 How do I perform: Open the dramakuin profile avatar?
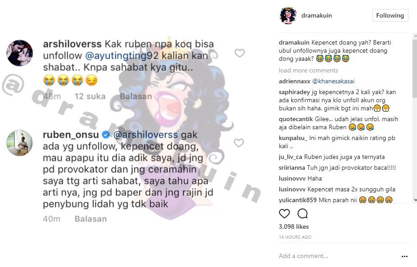[288, 15]
